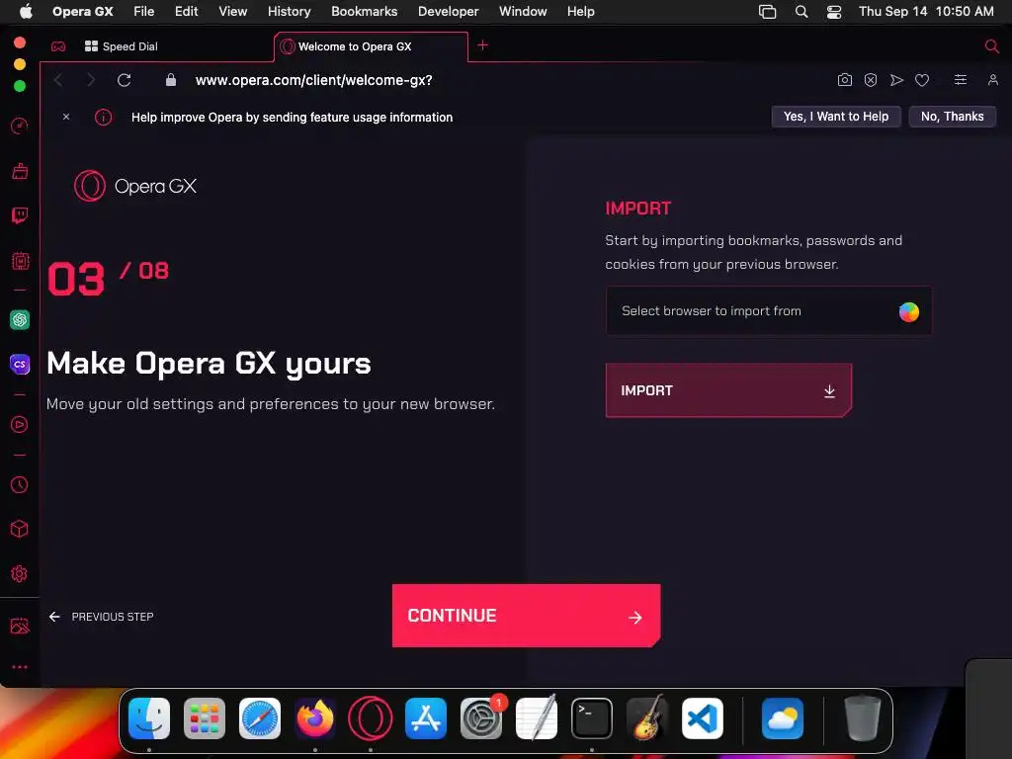Viewport: 1012px width, 759px height.
Task: Go back to previous page arrow
Action: point(58,80)
